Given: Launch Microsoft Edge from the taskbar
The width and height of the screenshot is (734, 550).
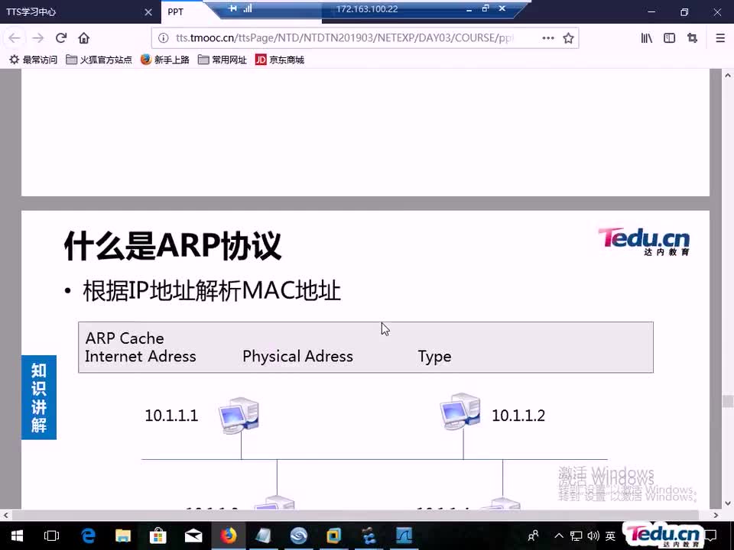Looking at the screenshot, I should coord(88,535).
